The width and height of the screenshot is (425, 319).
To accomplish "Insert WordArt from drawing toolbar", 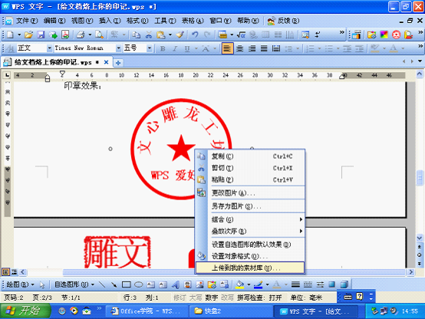I will [176, 284].
